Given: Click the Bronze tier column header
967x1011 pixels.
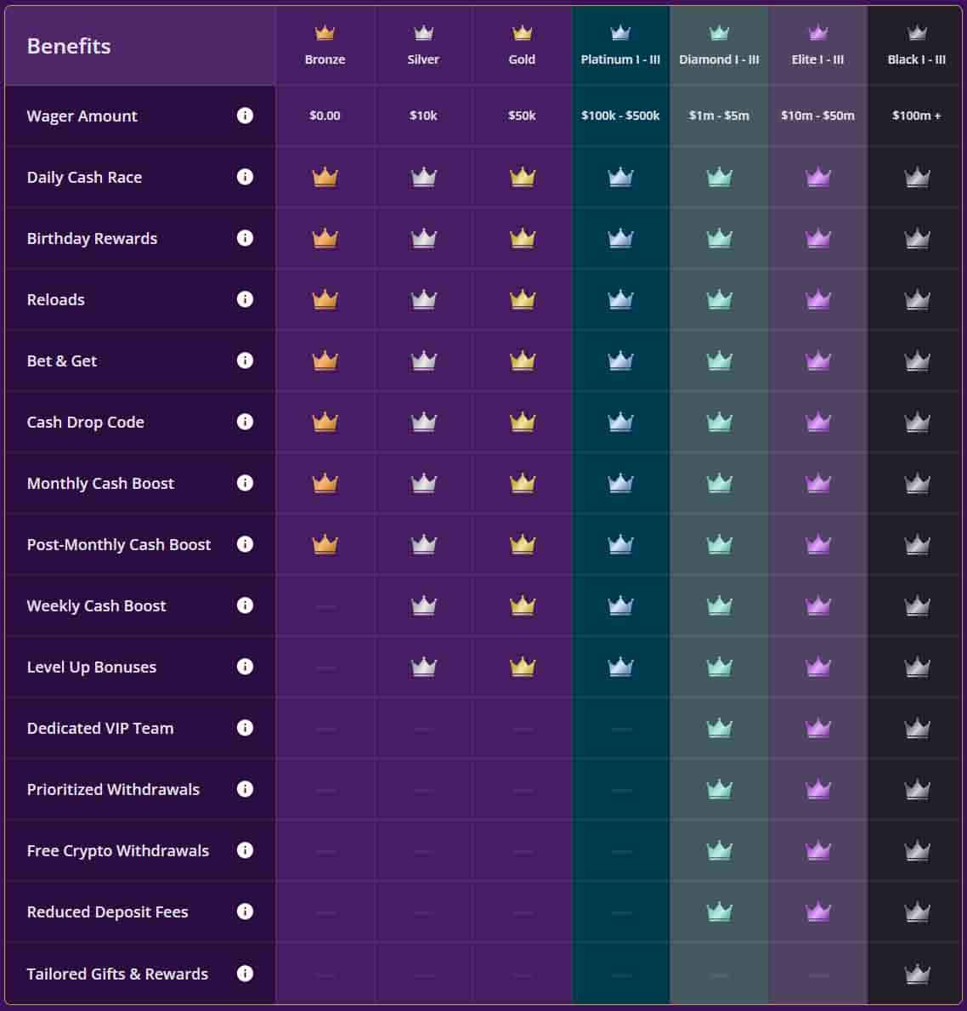Looking at the screenshot, I should 325,46.
